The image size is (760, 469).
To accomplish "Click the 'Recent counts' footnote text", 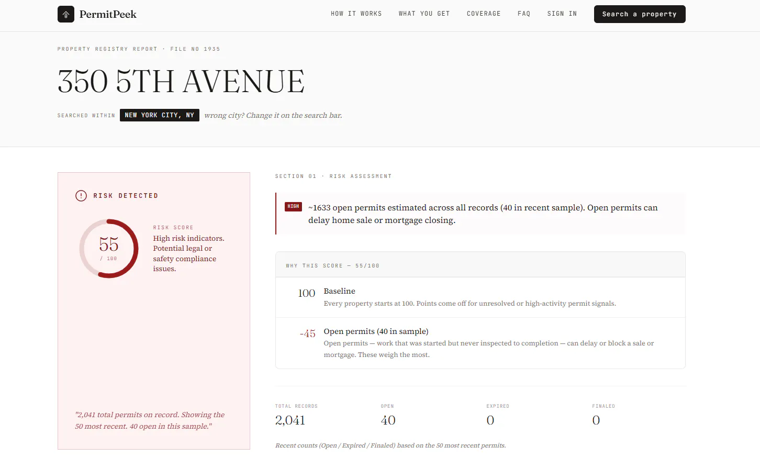I will pos(390,445).
